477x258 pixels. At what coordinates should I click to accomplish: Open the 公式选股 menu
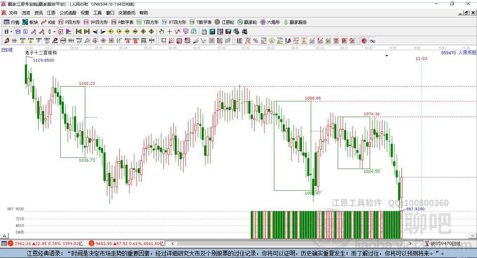click(68, 13)
